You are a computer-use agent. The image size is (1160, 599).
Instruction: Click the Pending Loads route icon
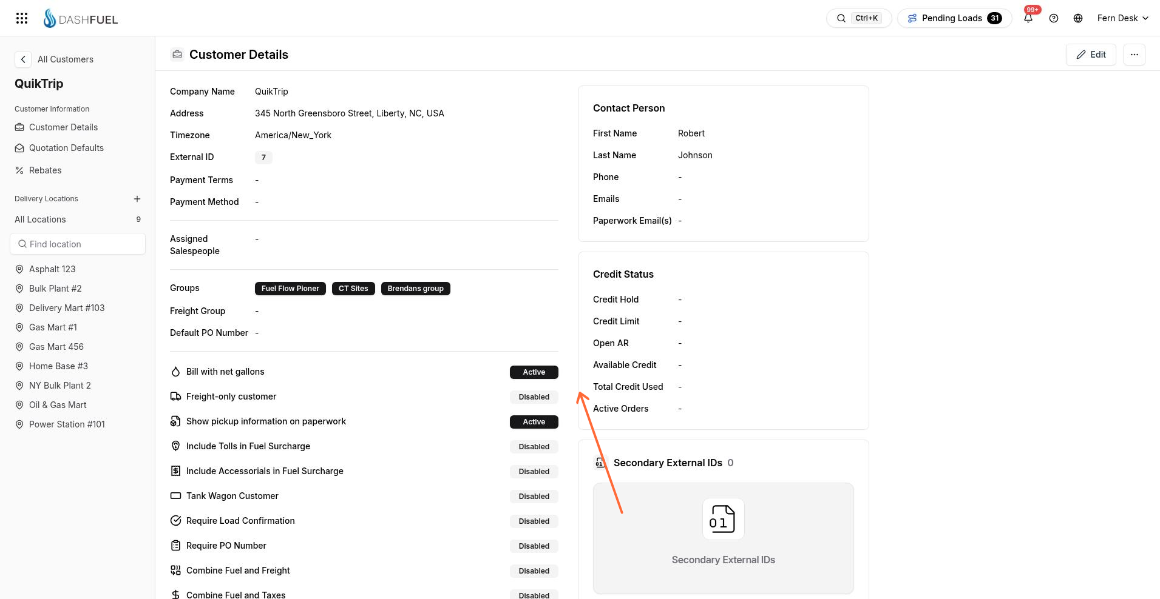pos(912,18)
